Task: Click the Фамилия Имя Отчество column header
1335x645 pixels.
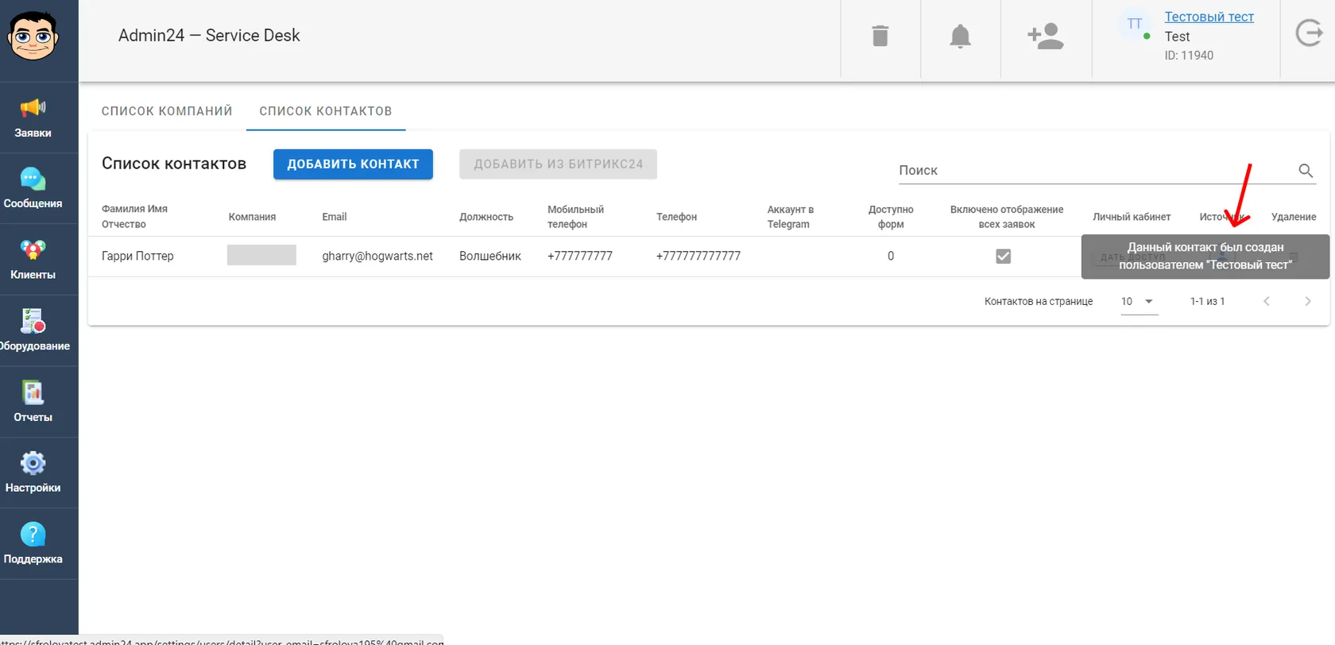Action: click(x=135, y=216)
